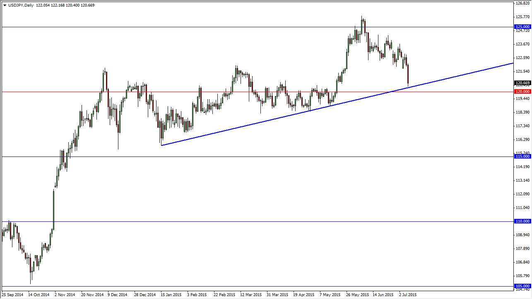Click the blue 125.000 price level tag
This screenshot has height=299, width=532.
click(522, 26)
